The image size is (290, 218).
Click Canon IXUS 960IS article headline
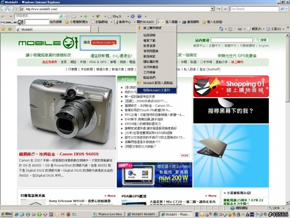pyautogui.click(x=59, y=154)
